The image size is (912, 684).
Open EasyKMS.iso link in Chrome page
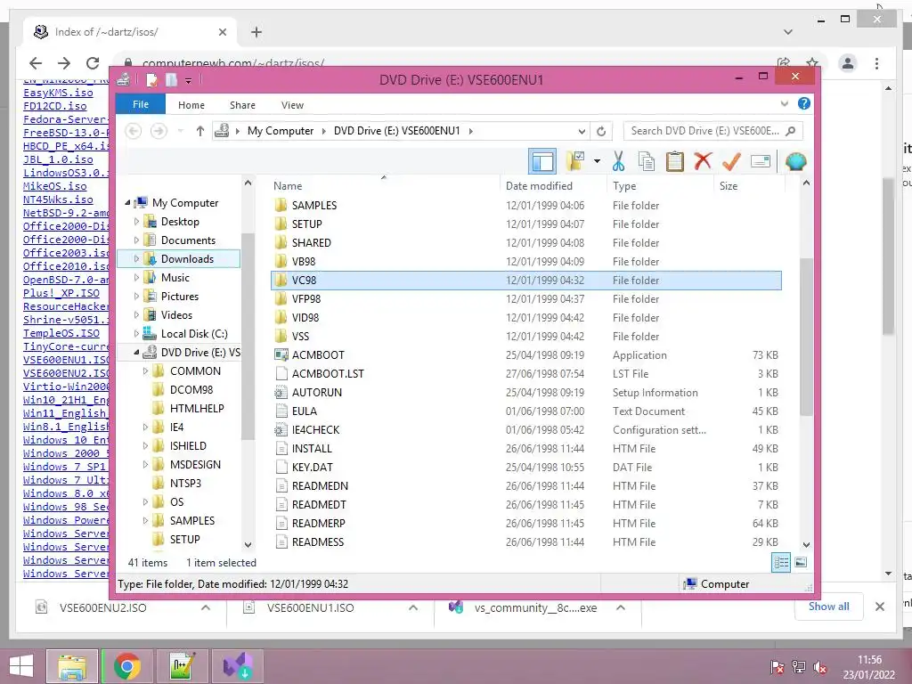[58, 93]
